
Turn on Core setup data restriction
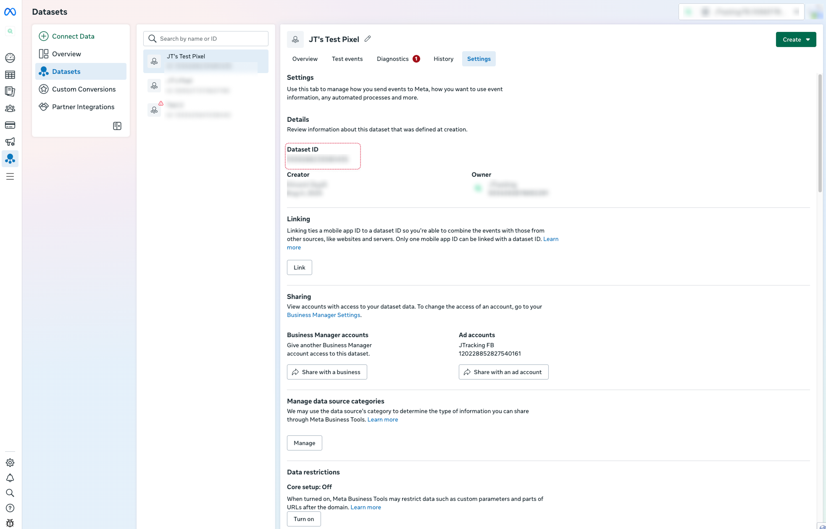pyautogui.click(x=303, y=519)
